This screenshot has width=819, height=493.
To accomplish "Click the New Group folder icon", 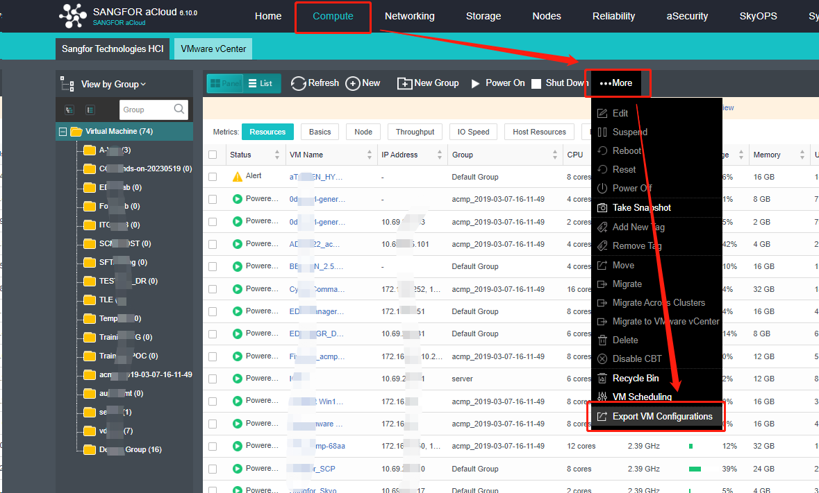I will (x=405, y=83).
